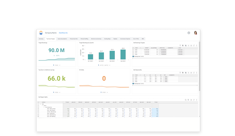The height and width of the screenshot is (136, 235).
Task: Select the West - MM row label
Action: click(x=51, y=109)
